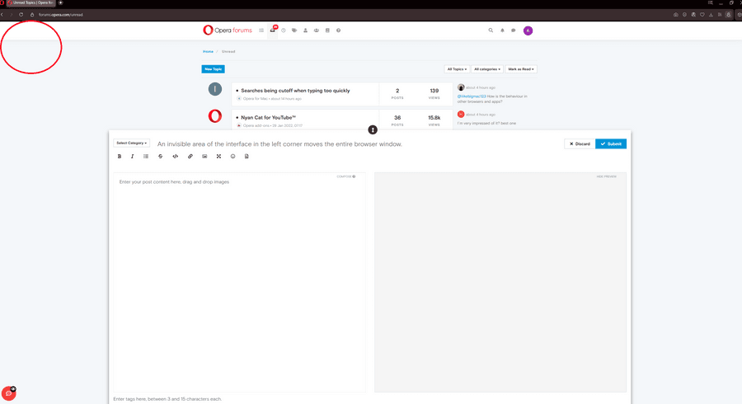Go to Home breadcrumb link
This screenshot has height=404, width=742.
coord(209,52)
